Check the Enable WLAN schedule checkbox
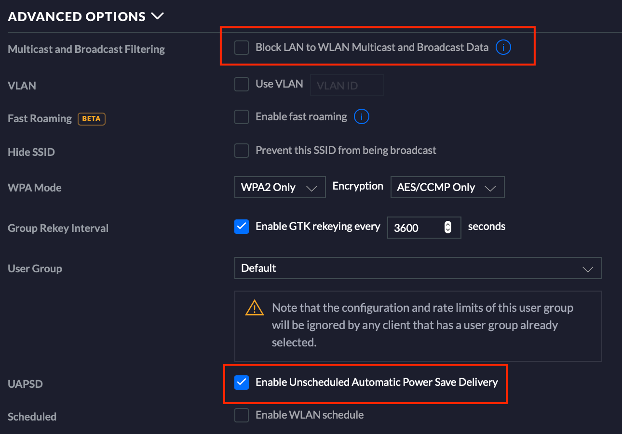This screenshot has width=622, height=434. pyautogui.click(x=242, y=415)
